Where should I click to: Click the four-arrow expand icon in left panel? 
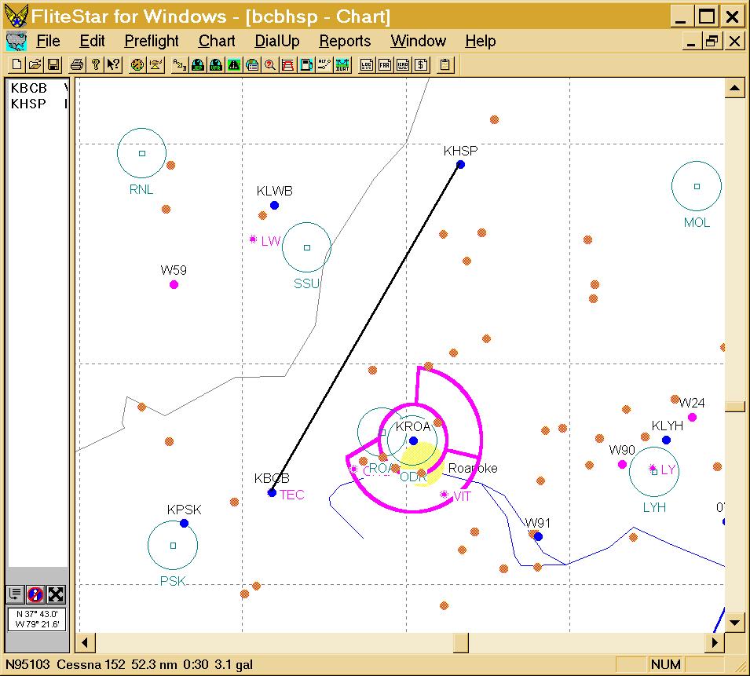pyautogui.click(x=56, y=594)
